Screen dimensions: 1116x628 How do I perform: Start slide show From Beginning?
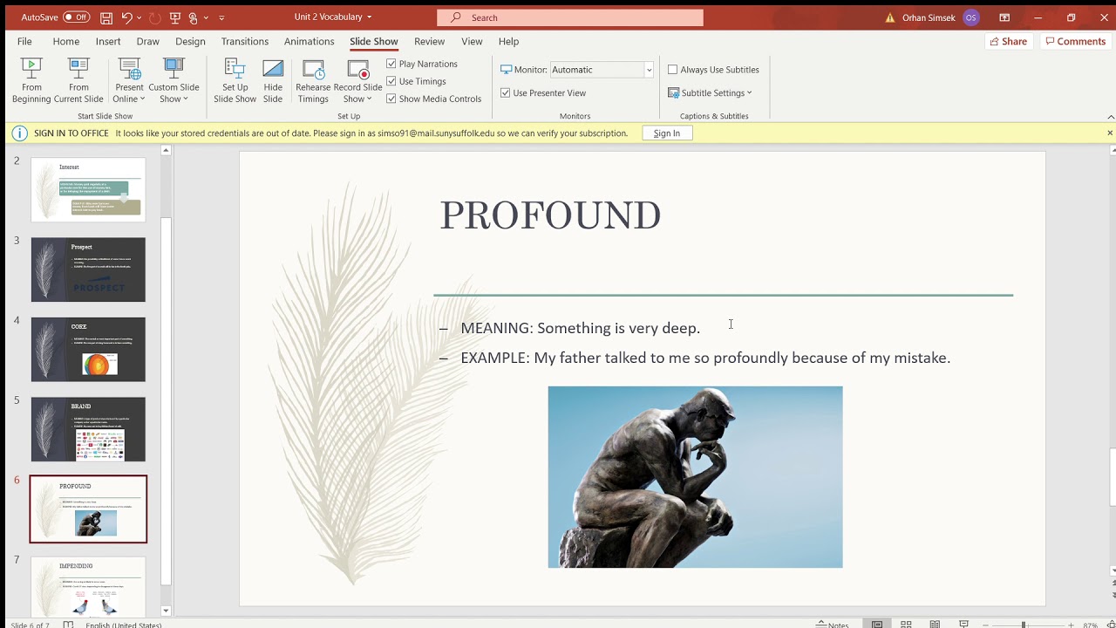pos(31,81)
